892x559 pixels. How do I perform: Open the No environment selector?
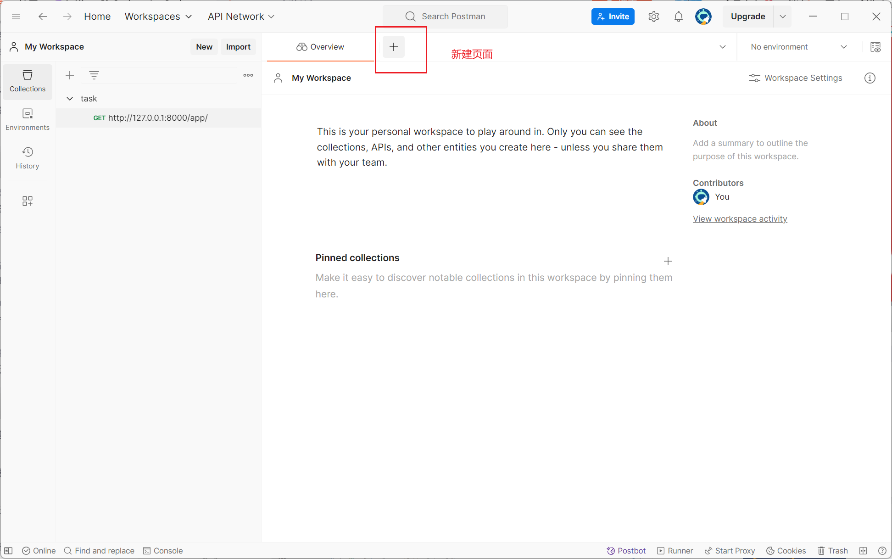tap(799, 47)
